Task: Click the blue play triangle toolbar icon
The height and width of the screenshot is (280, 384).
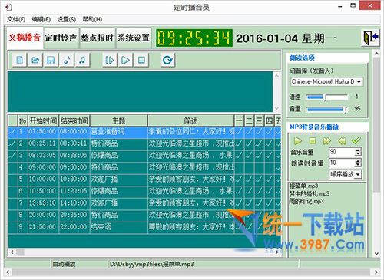Action: point(125,60)
